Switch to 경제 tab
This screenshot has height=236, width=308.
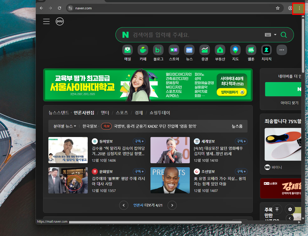click(x=139, y=113)
